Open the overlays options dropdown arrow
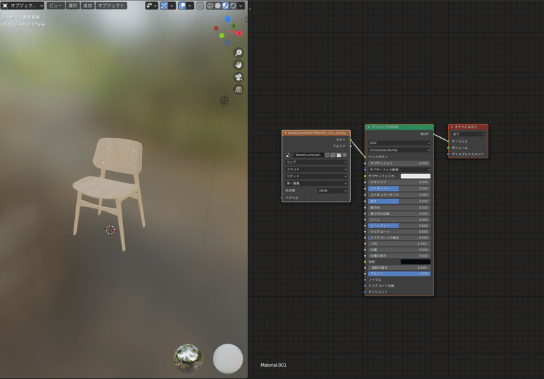Image resolution: width=544 pixels, height=379 pixels. (x=190, y=5)
